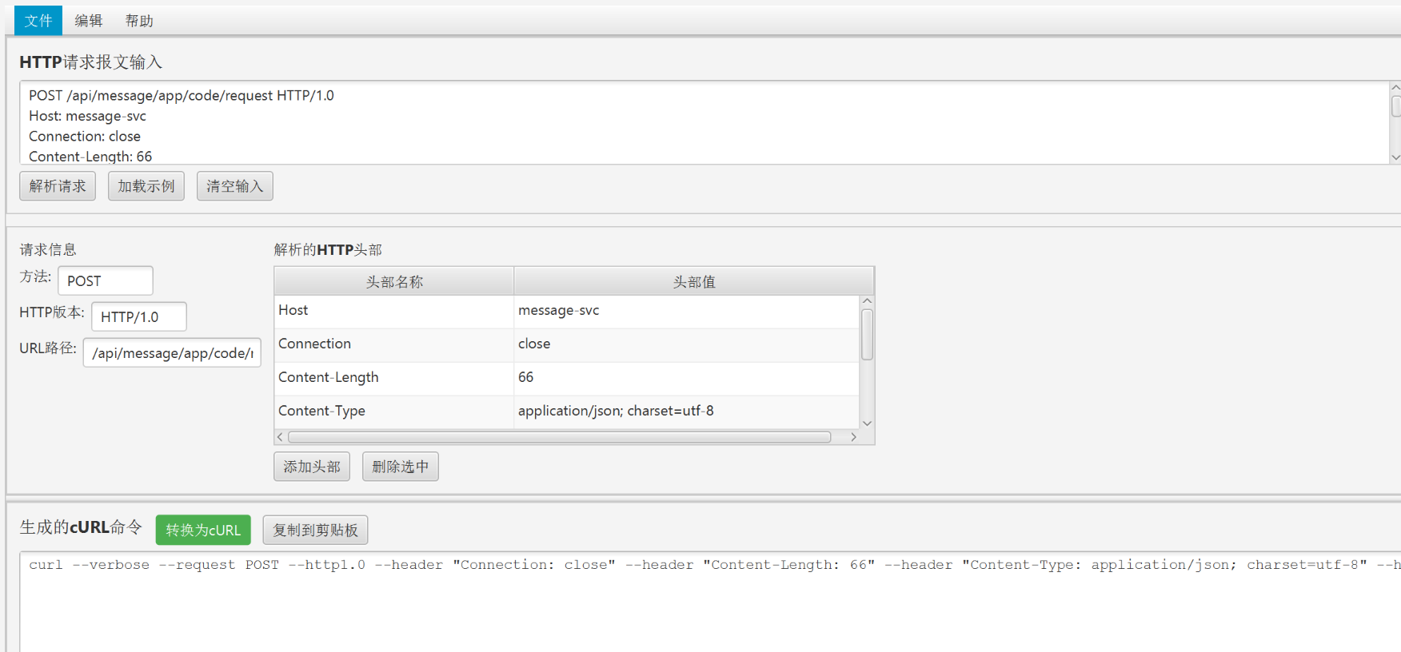
Task: Click the headers table scroll-down arrow
Action: pos(867,423)
